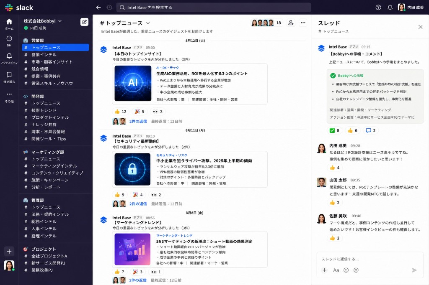Click the user avatar at bottom of left rail

[9, 265]
